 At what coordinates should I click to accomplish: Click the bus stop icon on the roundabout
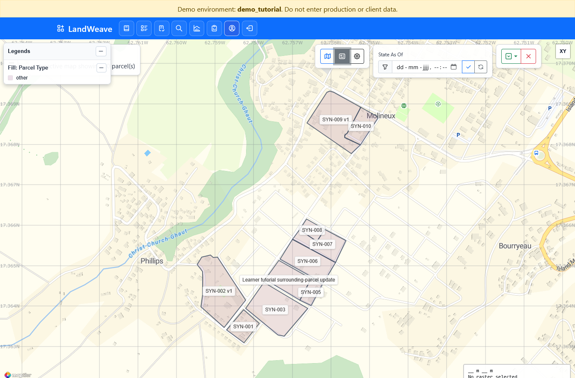(x=536, y=153)
